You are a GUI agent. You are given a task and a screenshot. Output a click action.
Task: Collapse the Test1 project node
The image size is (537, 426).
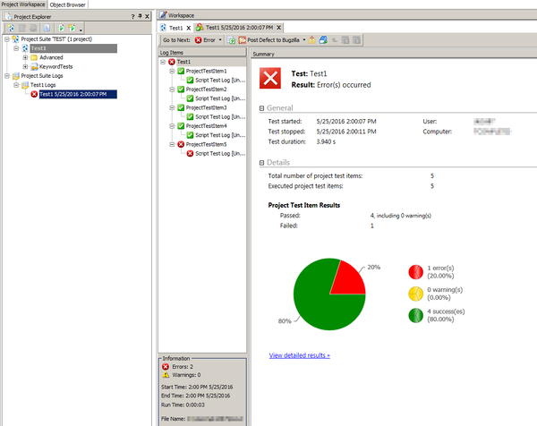point(16,48)
